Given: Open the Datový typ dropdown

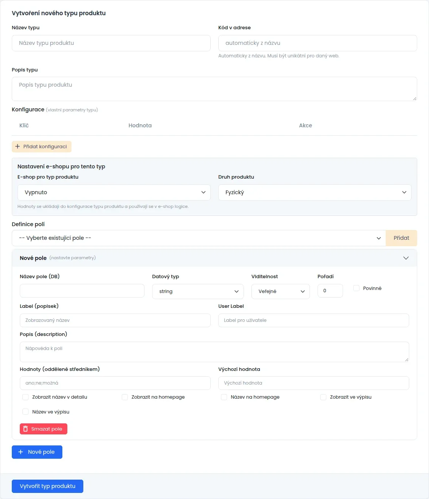Looking at the screenshot, I should [x=198, y=291].
